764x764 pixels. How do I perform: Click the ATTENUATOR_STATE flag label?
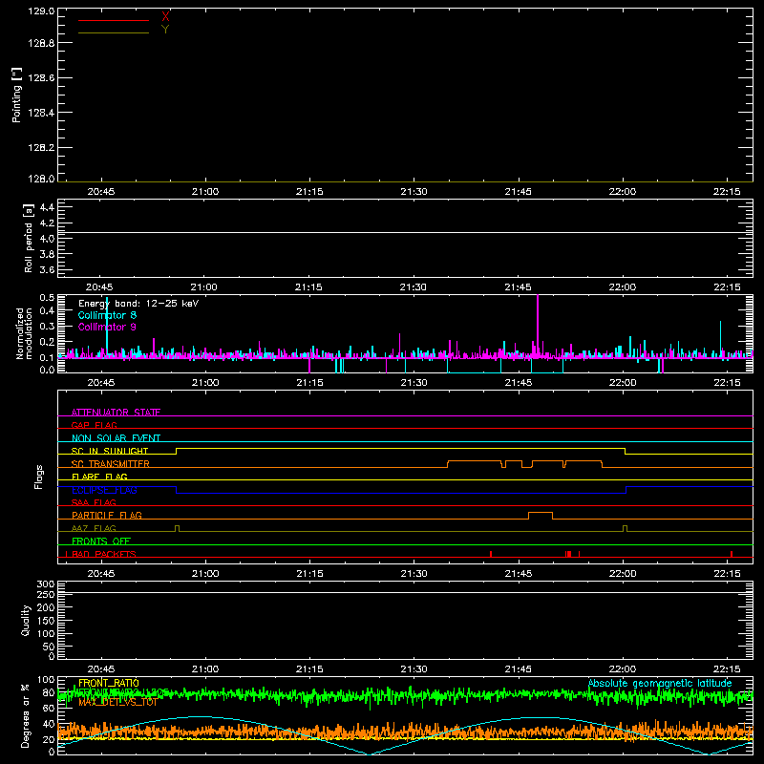point(116,413)
